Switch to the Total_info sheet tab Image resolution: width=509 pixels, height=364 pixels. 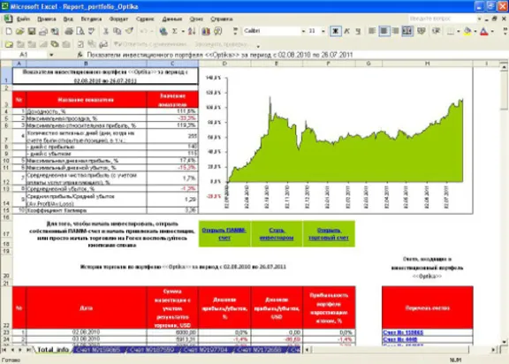[53, 349]
